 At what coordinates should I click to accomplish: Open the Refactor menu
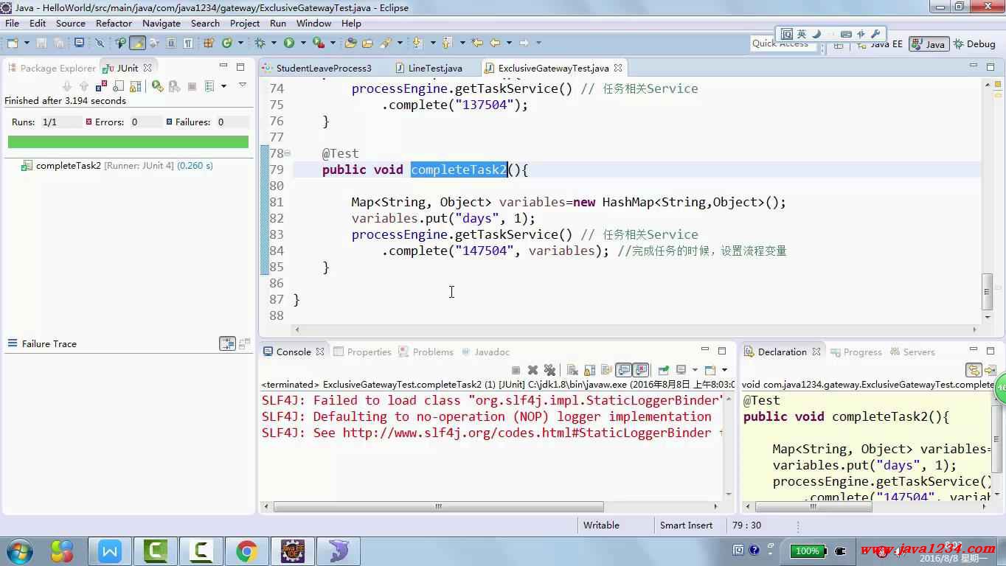114,23
